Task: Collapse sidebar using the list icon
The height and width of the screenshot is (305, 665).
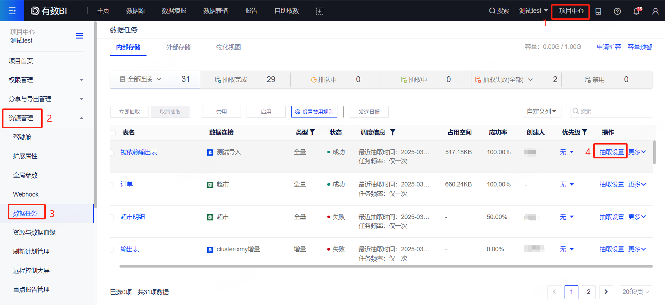Action: [x=79, y=36]
